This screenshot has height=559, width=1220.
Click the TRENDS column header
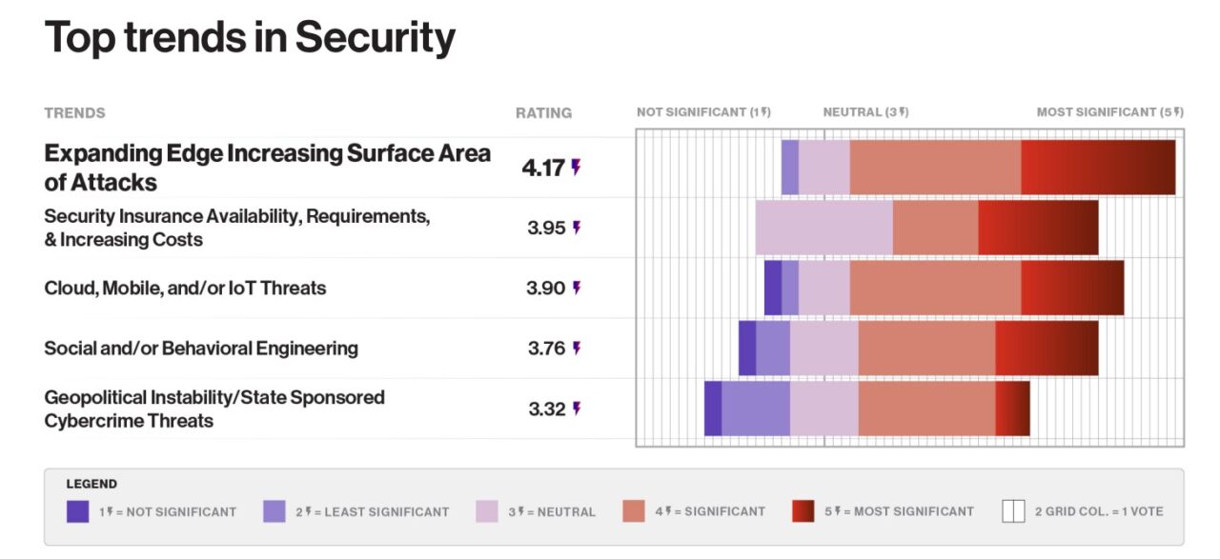[74, 112]
